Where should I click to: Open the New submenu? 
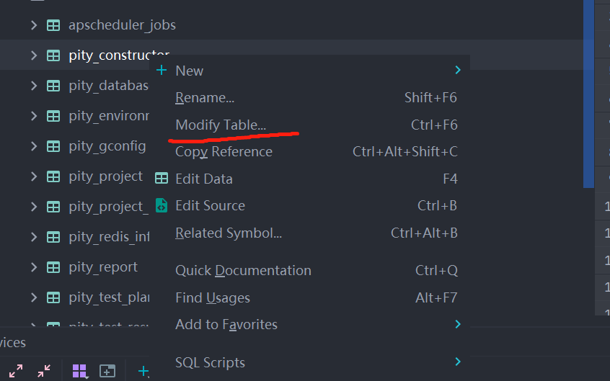tap(190, 71)
